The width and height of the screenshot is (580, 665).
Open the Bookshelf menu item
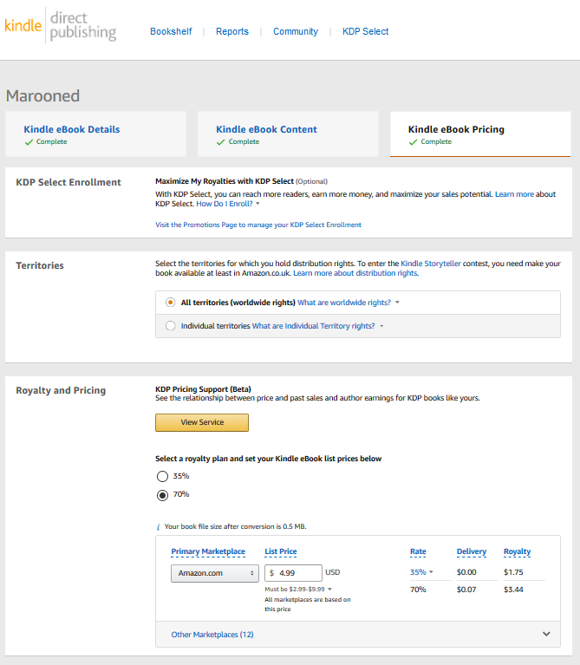pos(170,31)
